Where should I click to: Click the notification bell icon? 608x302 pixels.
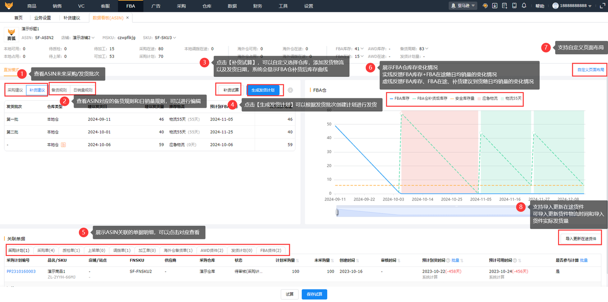[524, 6]
